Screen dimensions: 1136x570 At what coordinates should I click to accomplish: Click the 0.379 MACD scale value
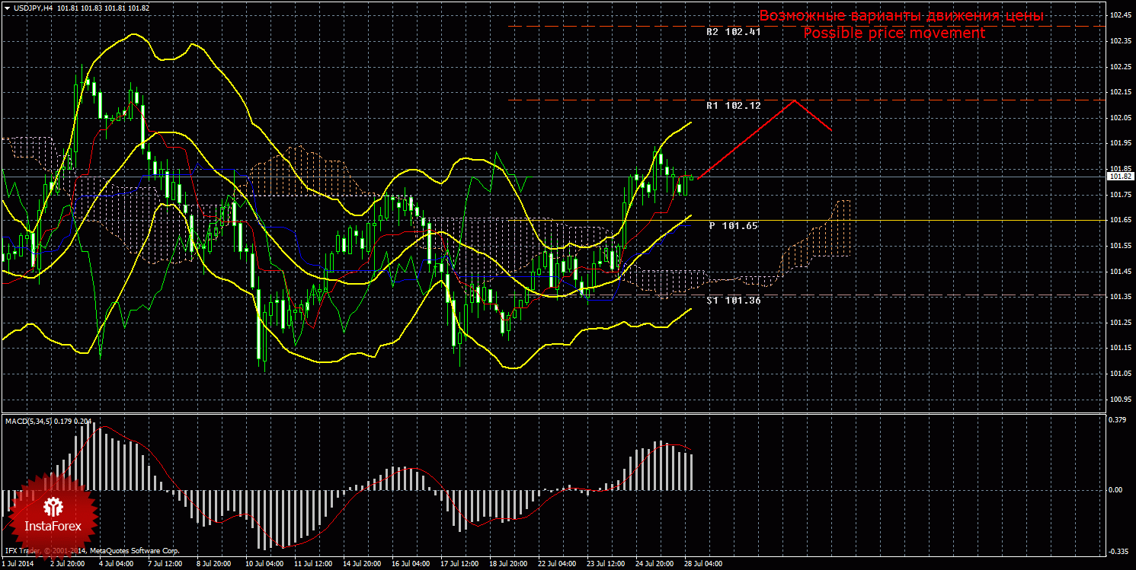pos(1118,419)
